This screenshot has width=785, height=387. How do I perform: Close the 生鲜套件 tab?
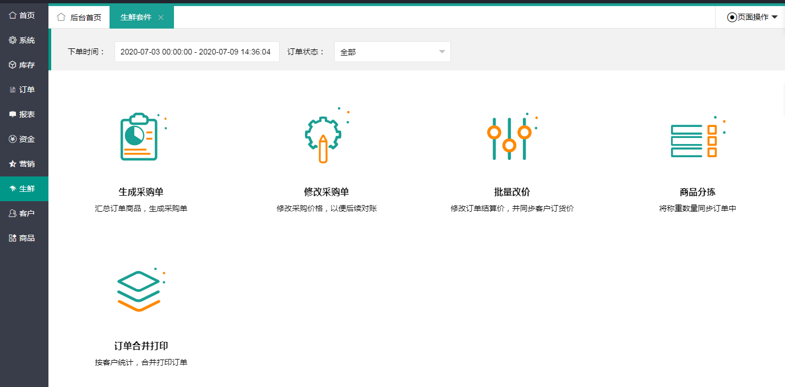[x=161, y=17]
